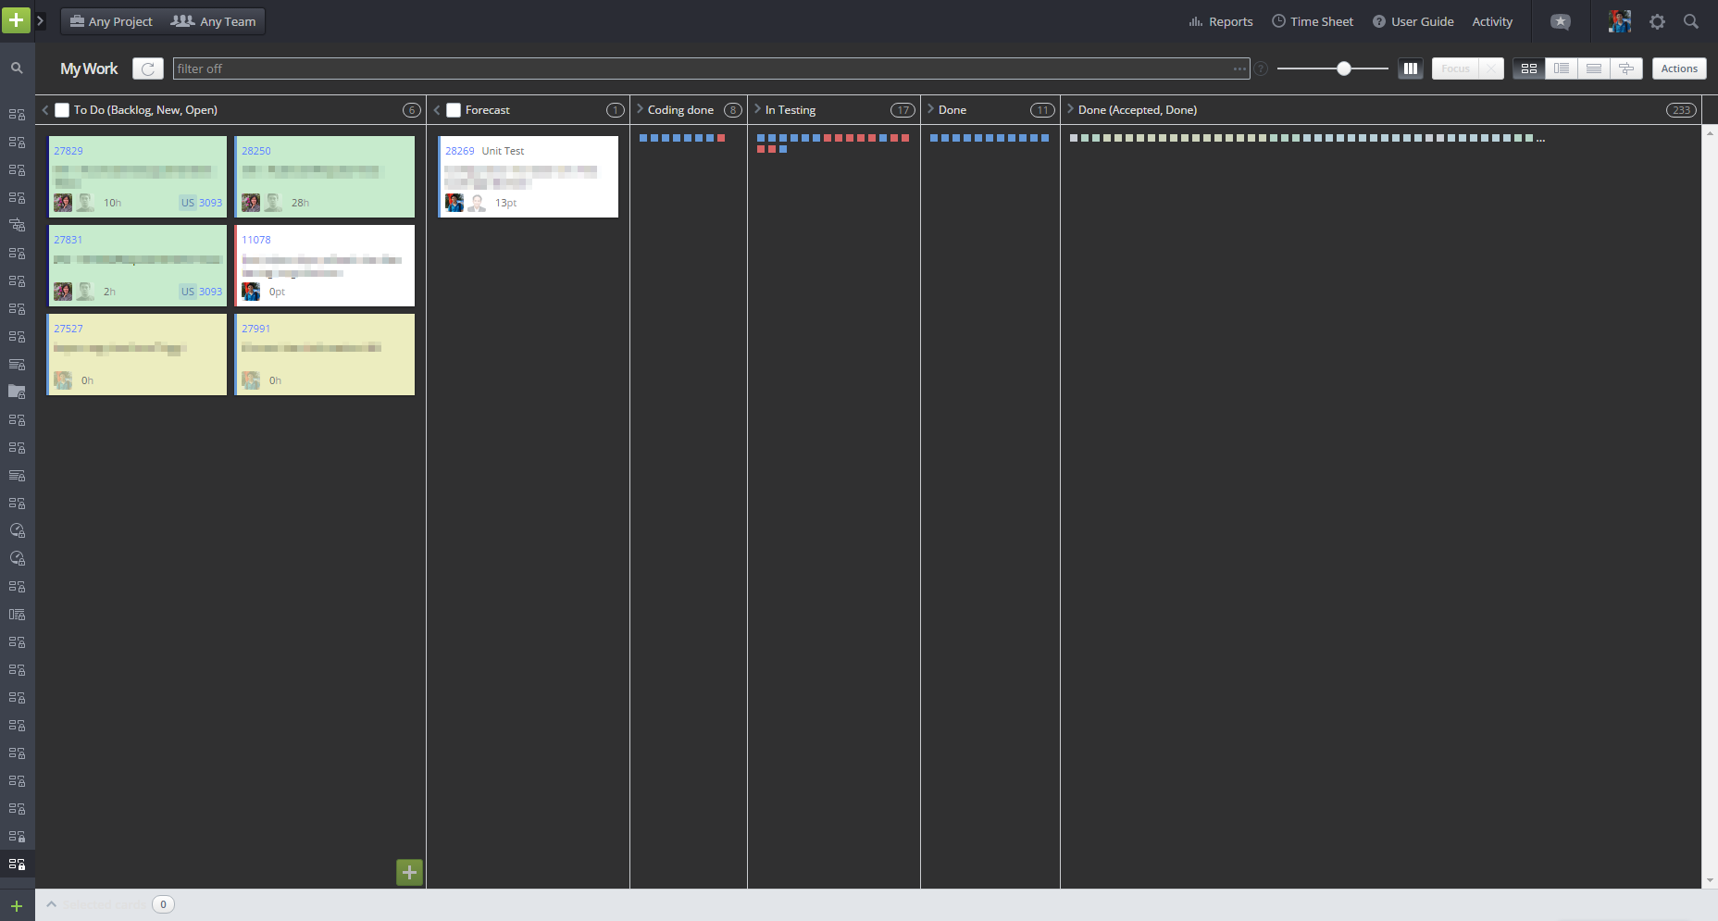Click the green plus button at top-left
The height and width of the screenshot is (921, 1718).
[16, 20]
